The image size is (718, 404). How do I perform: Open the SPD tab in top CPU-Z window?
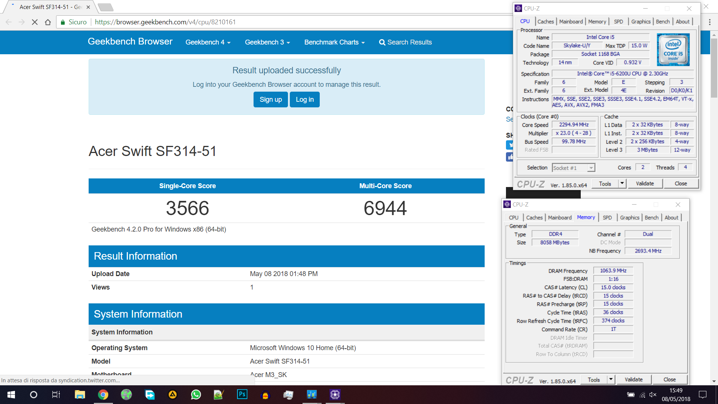(x=619, y=22)
